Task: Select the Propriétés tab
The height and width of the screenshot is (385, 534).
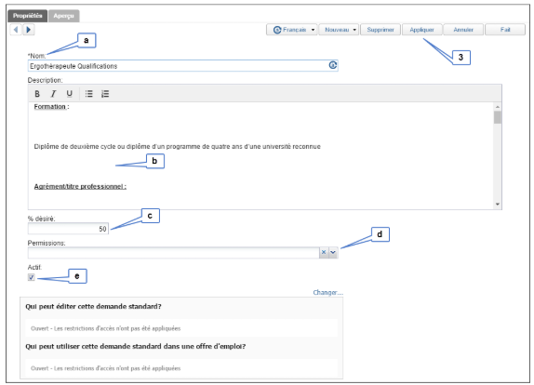Action: coord(28,16)
